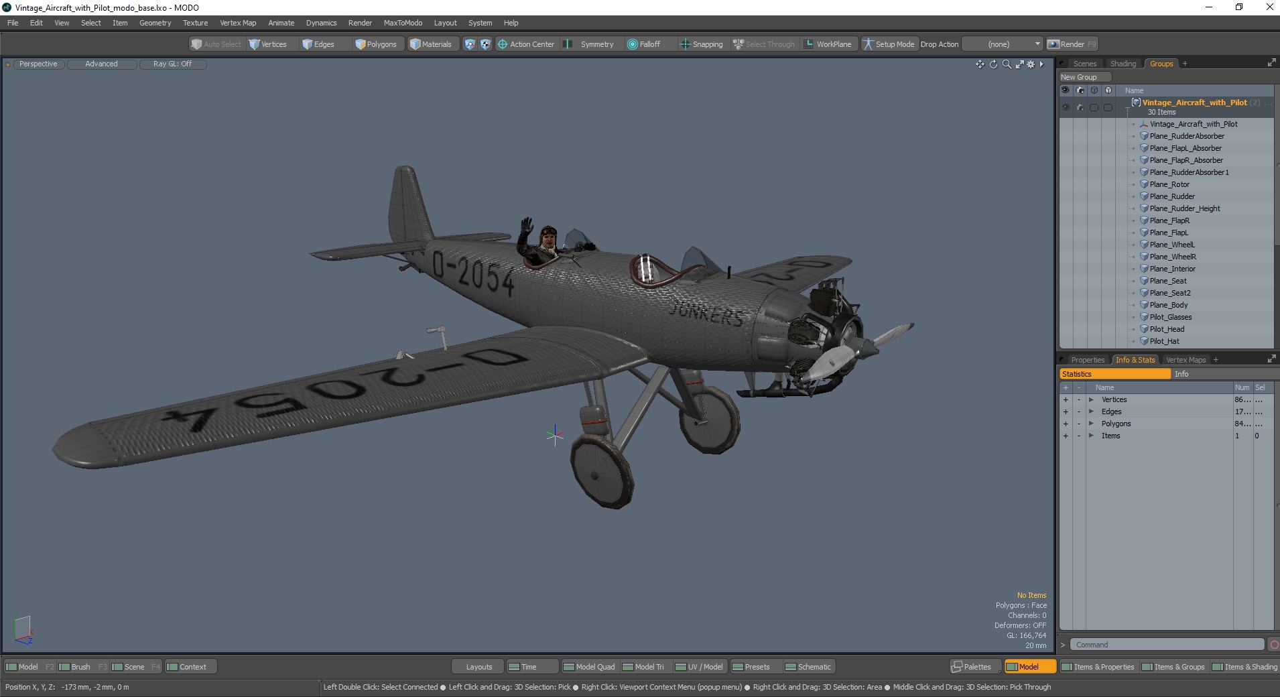Switch to the Scenes tab
Image resolution: width=1280 pixels, height=697 pixels.
pyautogui.click(x=1084, y=64)
